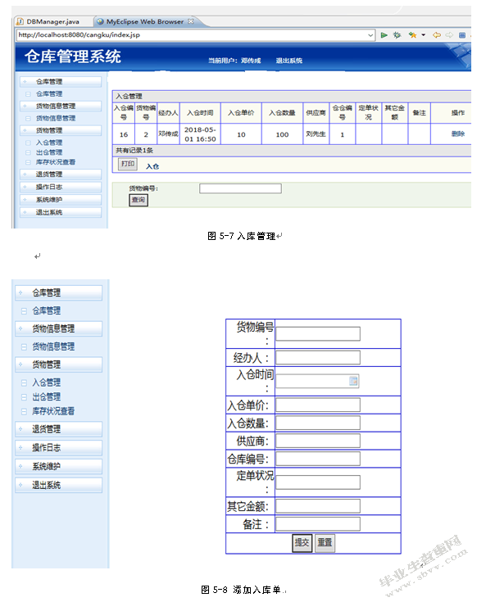Click the 货物编号 search field above 查询

coord(240,188)
